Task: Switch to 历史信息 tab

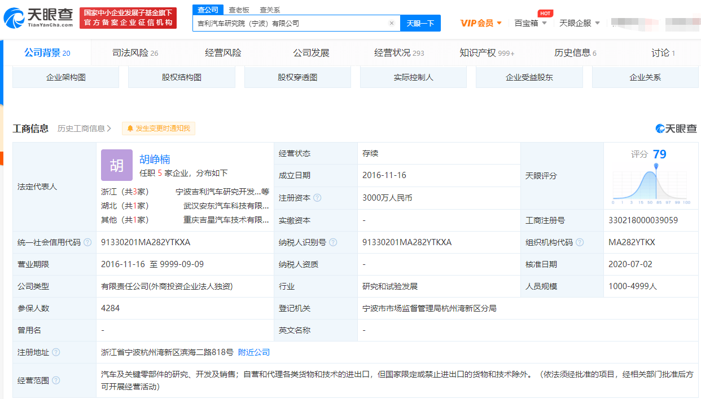Action: 575,53
